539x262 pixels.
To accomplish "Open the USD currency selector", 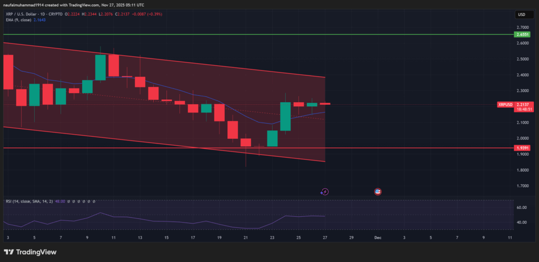I will pyautogui.click(x=522, y=14).
